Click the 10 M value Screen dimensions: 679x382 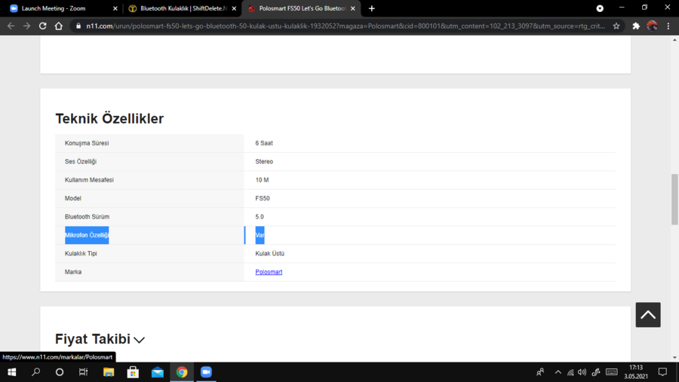262,180
